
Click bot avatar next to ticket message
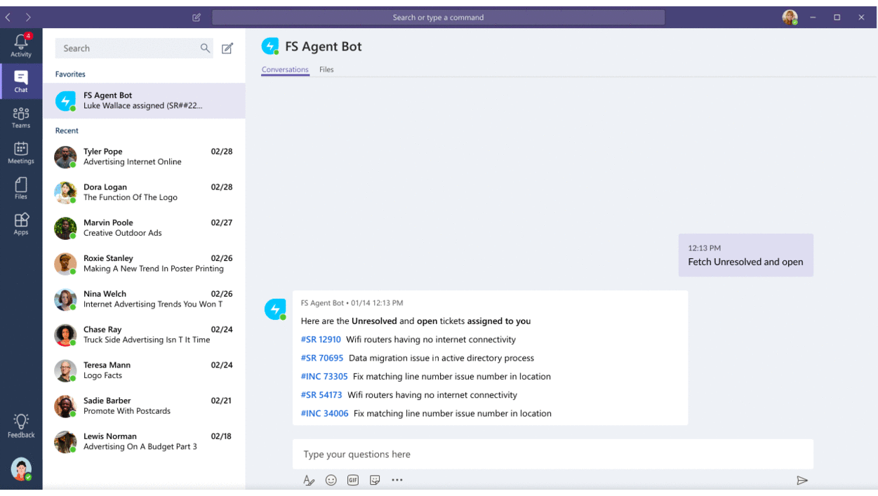275,309
